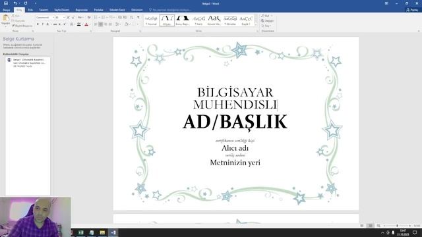Select the Başlık 1 style
Viewport: 422px width, 237px height.
point(246,20)
